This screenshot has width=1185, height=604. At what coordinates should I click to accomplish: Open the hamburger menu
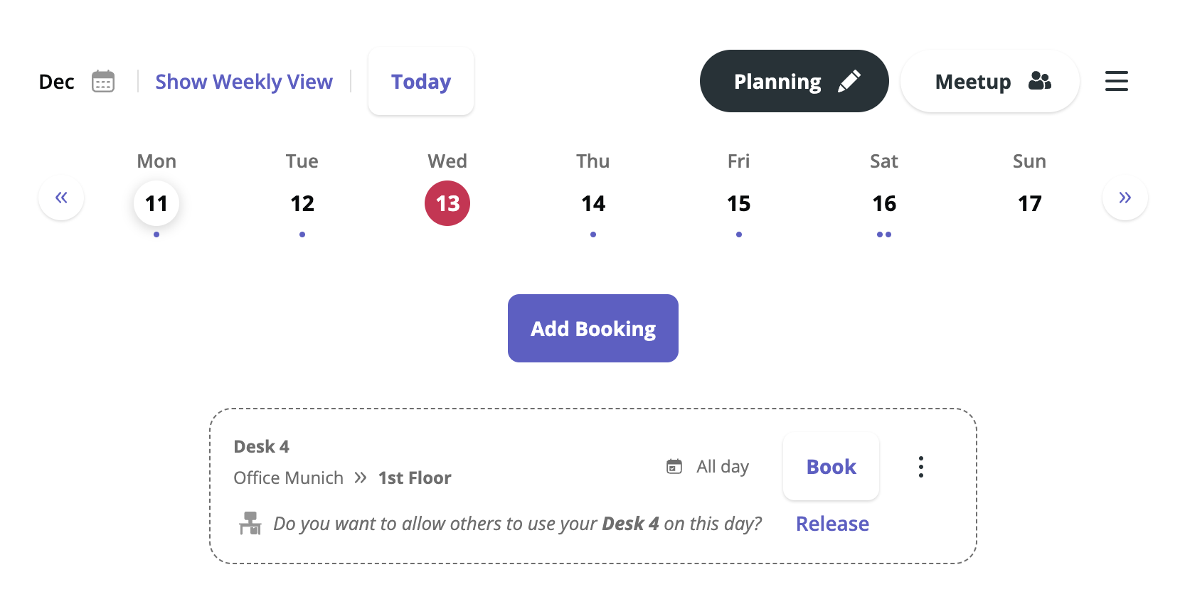coord(1116,81)
